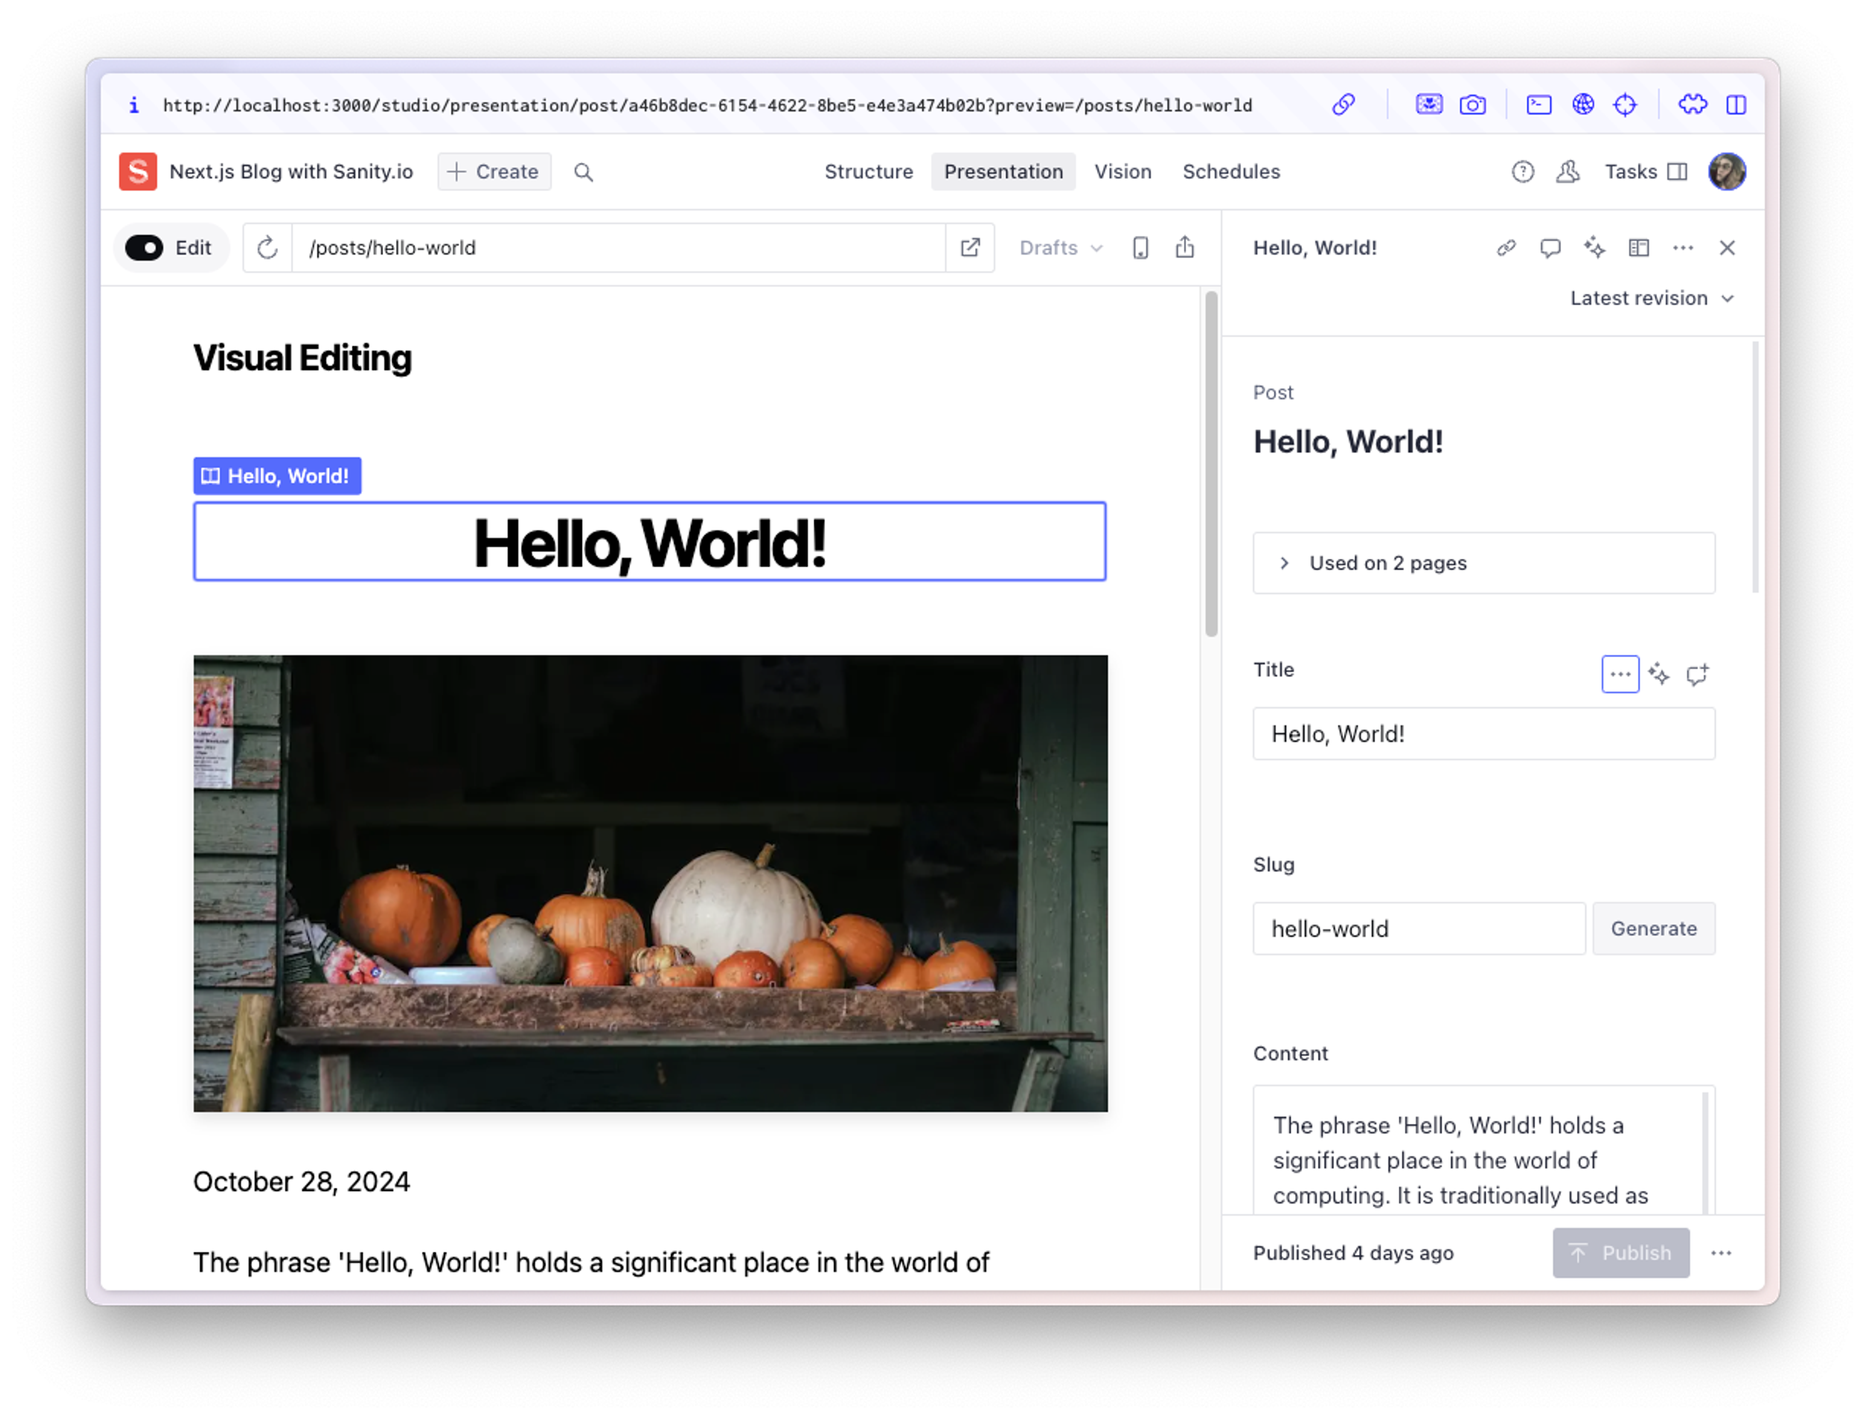Screen dimensions: 1865x1418
Task: Open preview in new window icon
Action: click(x=970, y=247)
